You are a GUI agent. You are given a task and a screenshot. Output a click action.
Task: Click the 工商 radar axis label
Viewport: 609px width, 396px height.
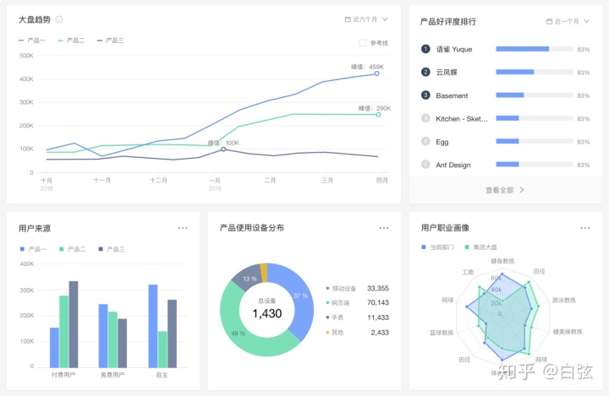click(468, 272)
